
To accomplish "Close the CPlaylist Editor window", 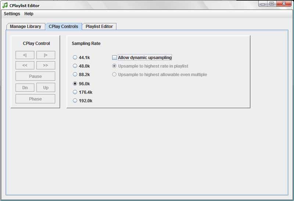I will pyautogui.click(x=284, y=4).
